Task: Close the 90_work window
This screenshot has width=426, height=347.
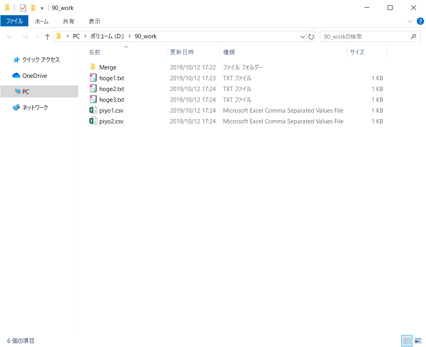Action: click(414, 8)
